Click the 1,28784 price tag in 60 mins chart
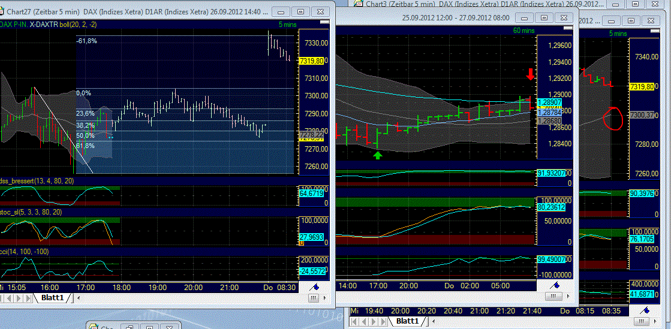This screenshot has width=671, height=329. (549, 113)
